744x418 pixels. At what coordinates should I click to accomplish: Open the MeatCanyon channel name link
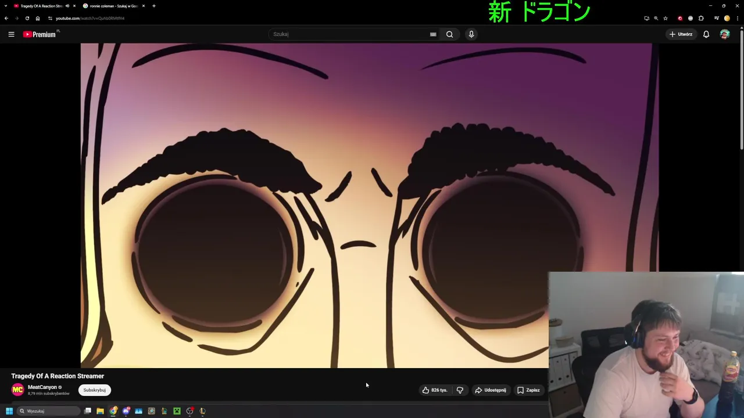42,387
